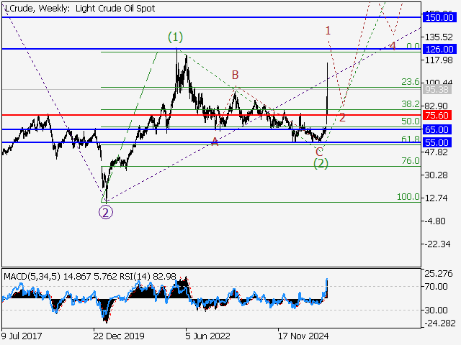
Task: Click the corrective wave C label
Action: click(x=319, y=151)
